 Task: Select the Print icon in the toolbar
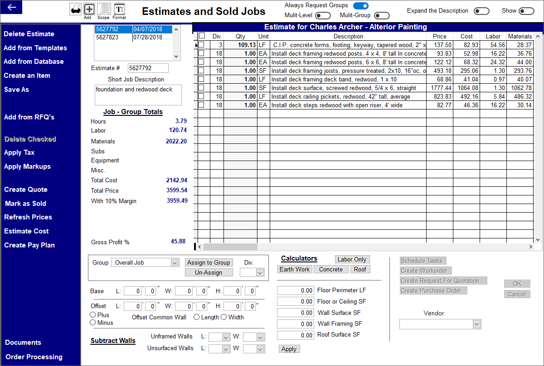coord(76,9)
